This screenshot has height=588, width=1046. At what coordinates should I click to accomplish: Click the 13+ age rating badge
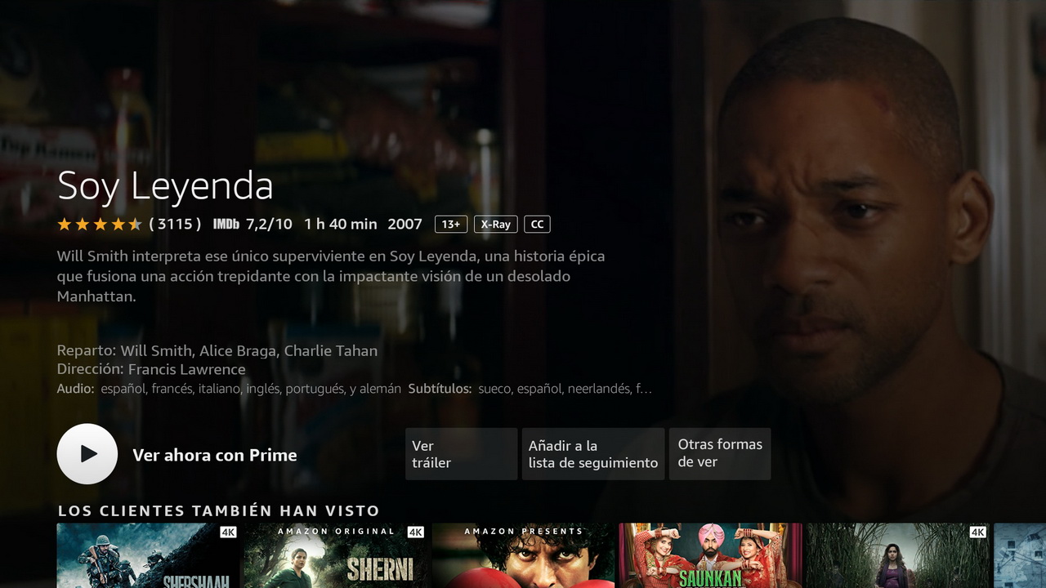tap(451, 225)
